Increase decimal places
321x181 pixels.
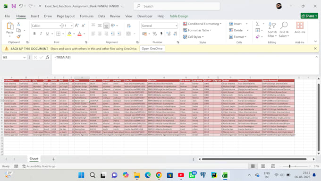[x=169, y=34]
